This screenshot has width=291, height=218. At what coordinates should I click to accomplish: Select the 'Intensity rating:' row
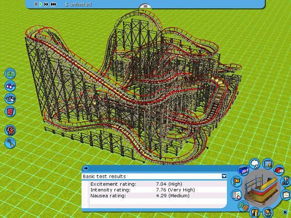[x=158, y=190]
